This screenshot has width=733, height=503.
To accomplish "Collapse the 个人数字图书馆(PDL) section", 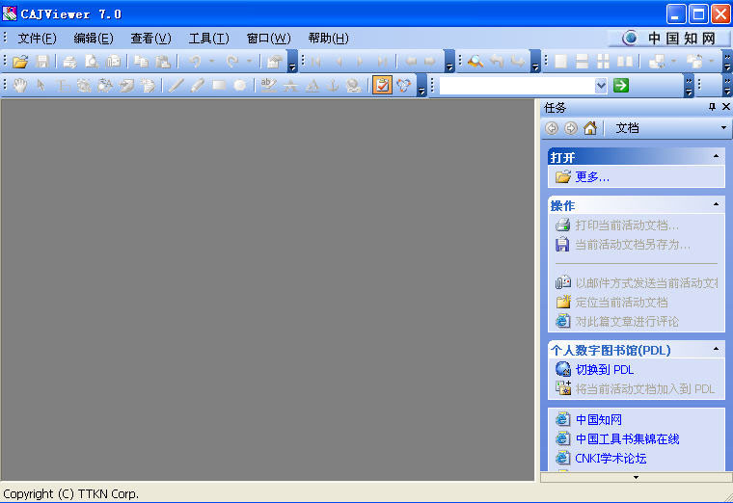I will (717, 349).
